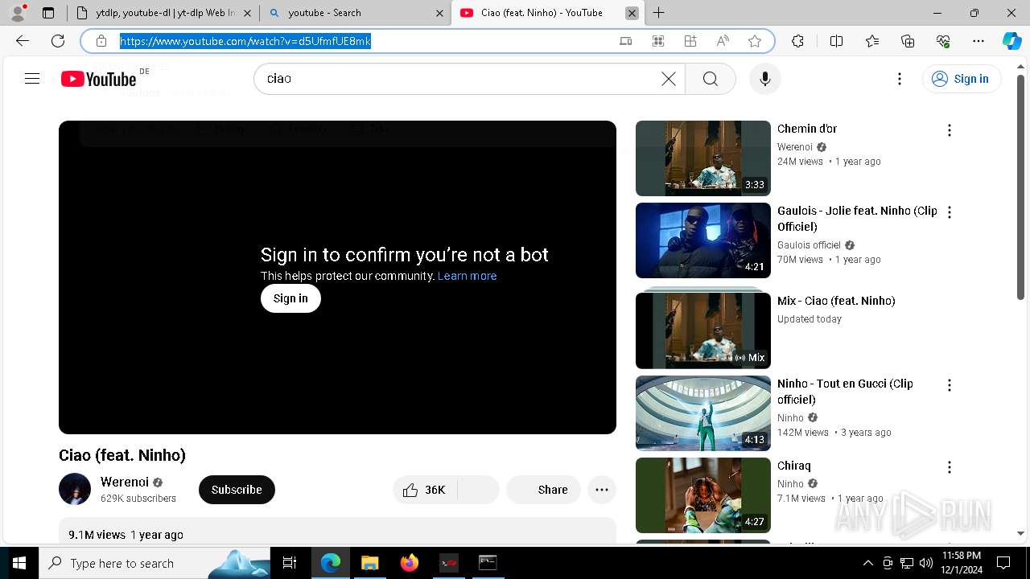Open the Chiraq video title
Viewport: 1030px width, 579px height.
coord(794,466)
